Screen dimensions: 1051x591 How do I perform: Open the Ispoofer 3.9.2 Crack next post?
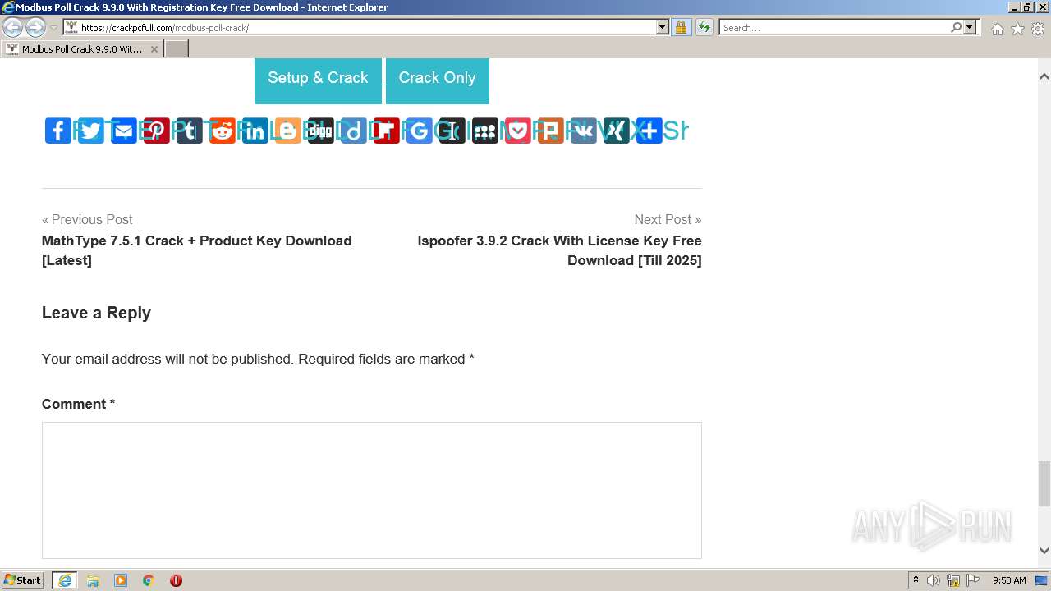[559, 250]
